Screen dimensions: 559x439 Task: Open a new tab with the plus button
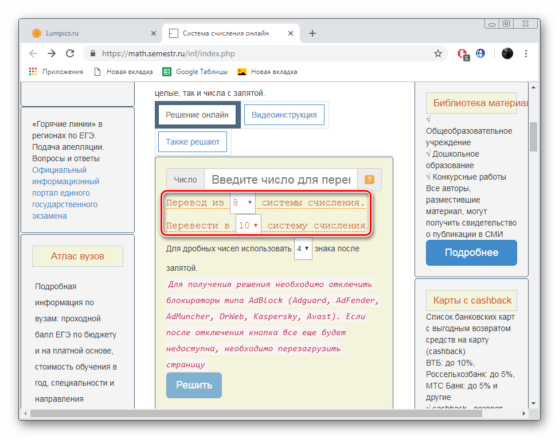click(x=312, y=33)
